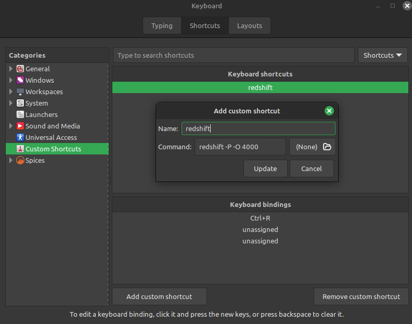412x324 pixels.
Task: Click the General category icon
Action: [20, 69]
